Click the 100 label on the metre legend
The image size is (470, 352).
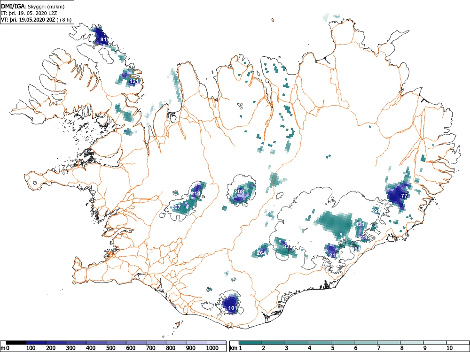pyautogui.click(x=31, y=348)
